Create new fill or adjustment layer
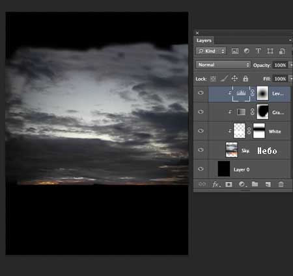The width and height of the screenshot is (293, 276). (x=242, y=184)
